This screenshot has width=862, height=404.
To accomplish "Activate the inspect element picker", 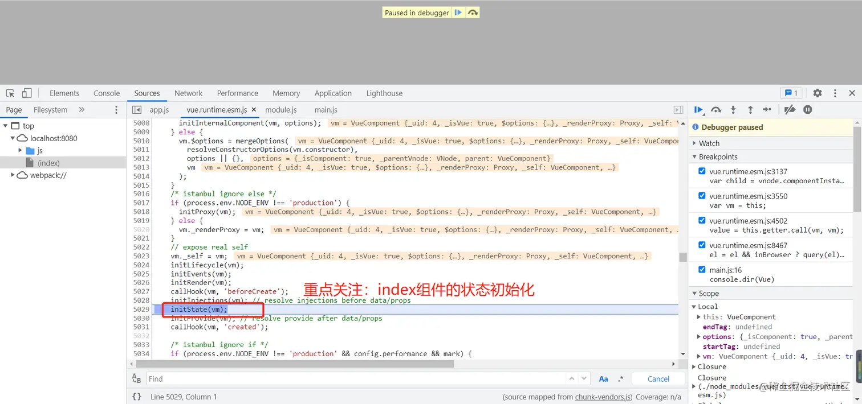I will click(x=10, y=93).
